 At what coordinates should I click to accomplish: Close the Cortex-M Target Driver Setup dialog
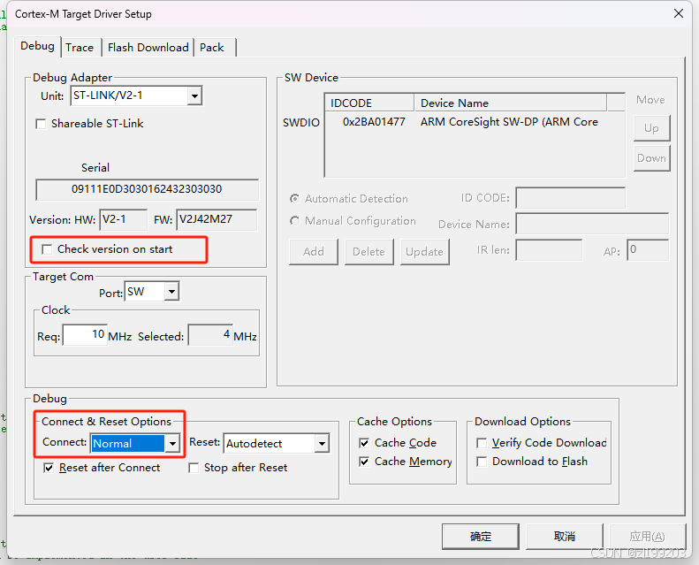coord(678,13)
